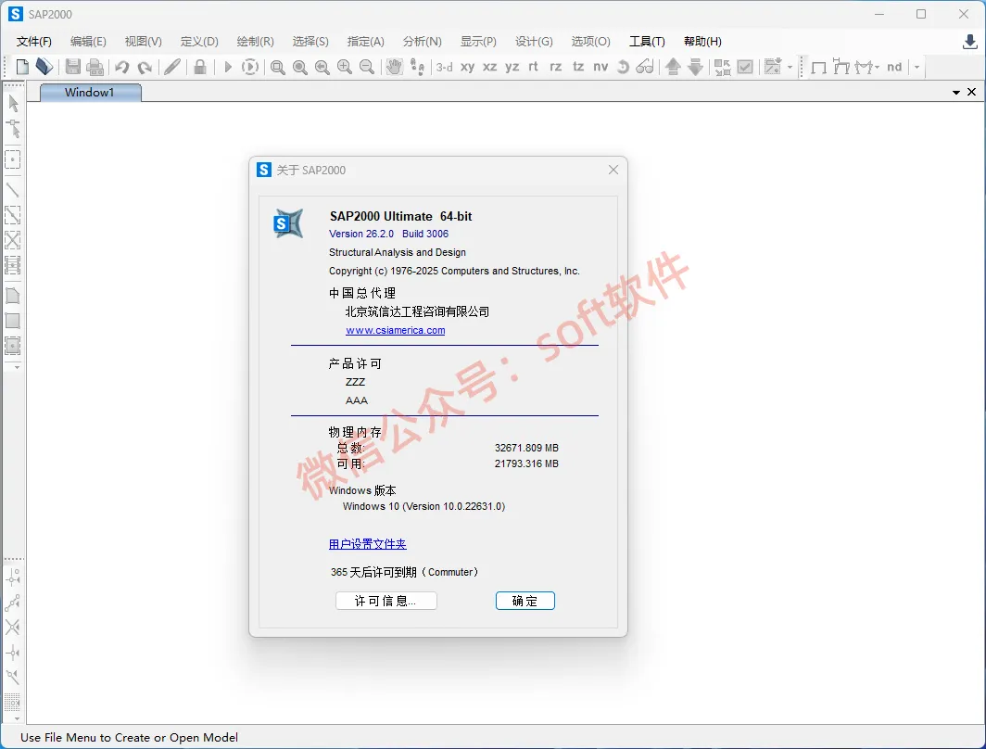Set view to the xy plane
This screenshot has width=986, height=749.
click(467, 67)
